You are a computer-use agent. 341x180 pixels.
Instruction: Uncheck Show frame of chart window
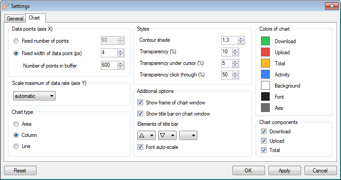tap(140, 103)
